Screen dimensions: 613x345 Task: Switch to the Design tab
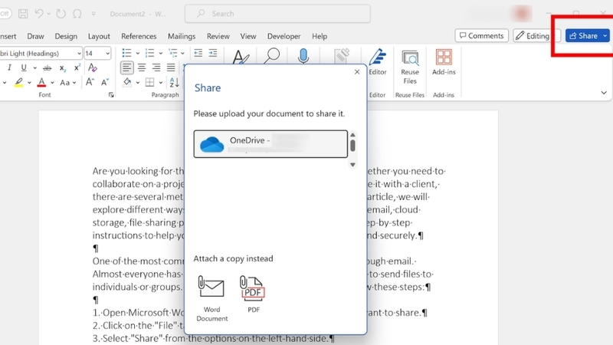(x=66, y=36)
